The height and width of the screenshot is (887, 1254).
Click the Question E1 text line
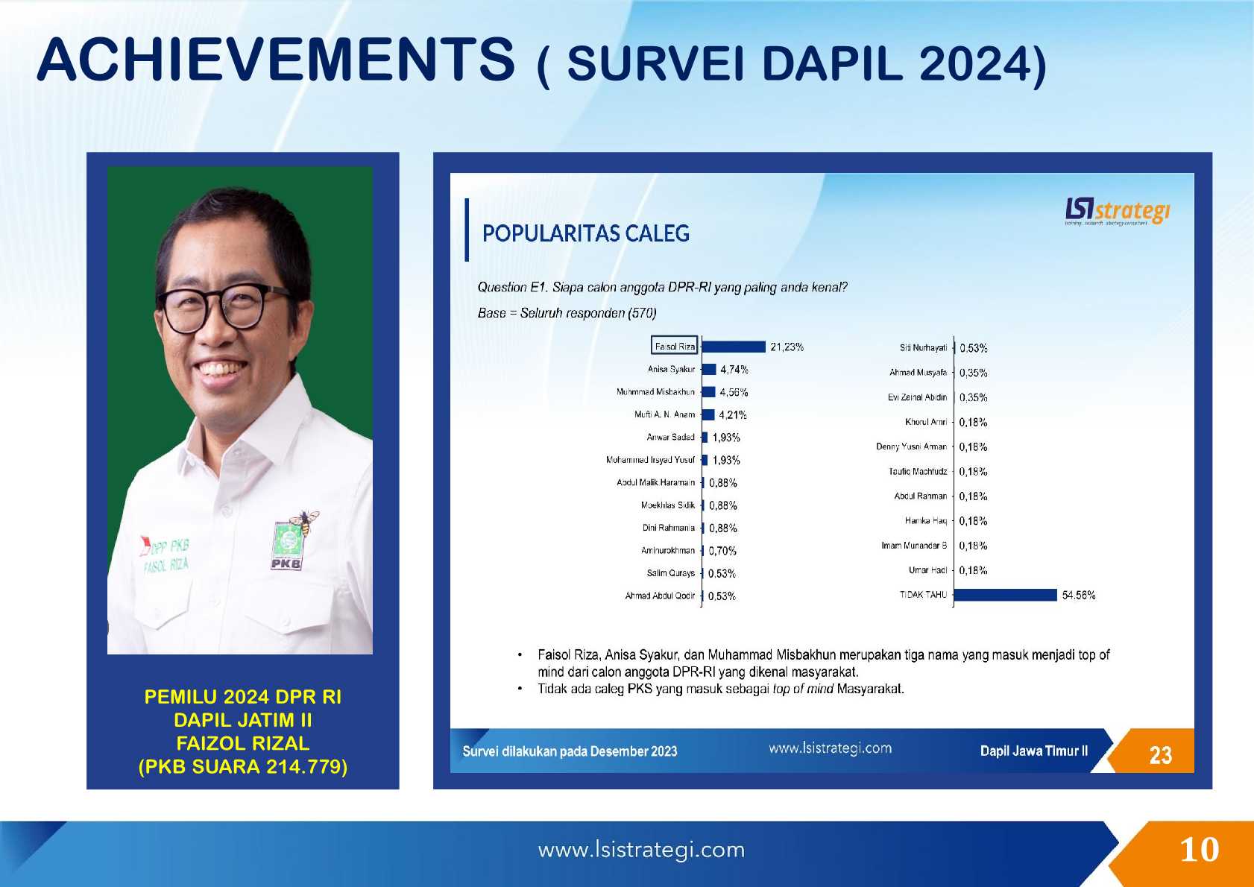(x=662, y=288)
